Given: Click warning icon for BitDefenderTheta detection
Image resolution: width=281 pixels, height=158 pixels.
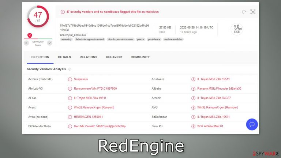Looking at the screenshot, I should pos(70,126).
